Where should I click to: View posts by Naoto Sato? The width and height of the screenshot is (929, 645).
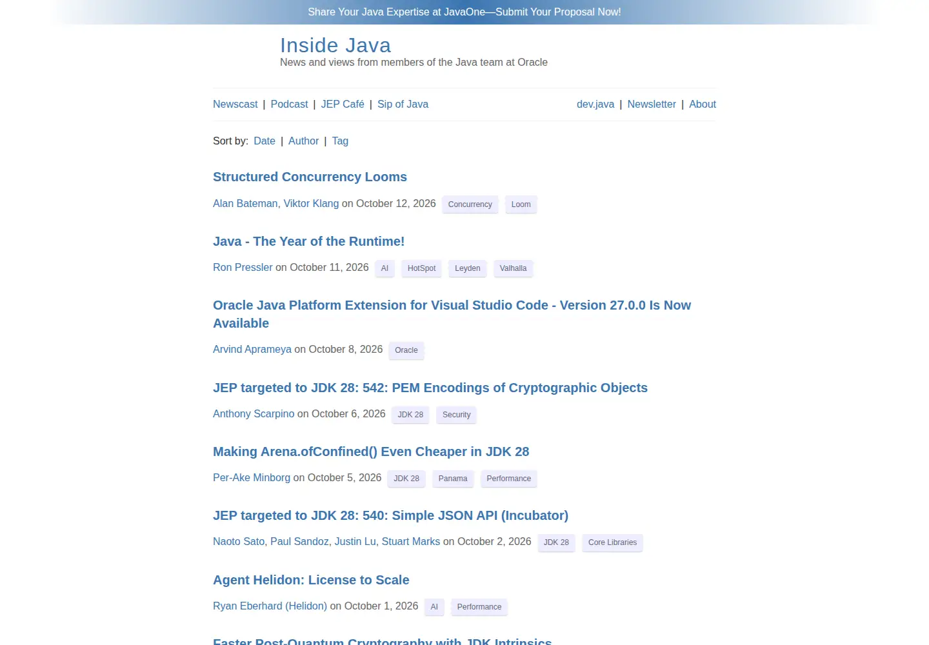239,541
